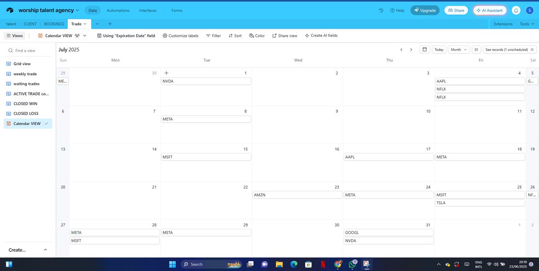Choose the Using Expiration Date field option

pos(126,36)
